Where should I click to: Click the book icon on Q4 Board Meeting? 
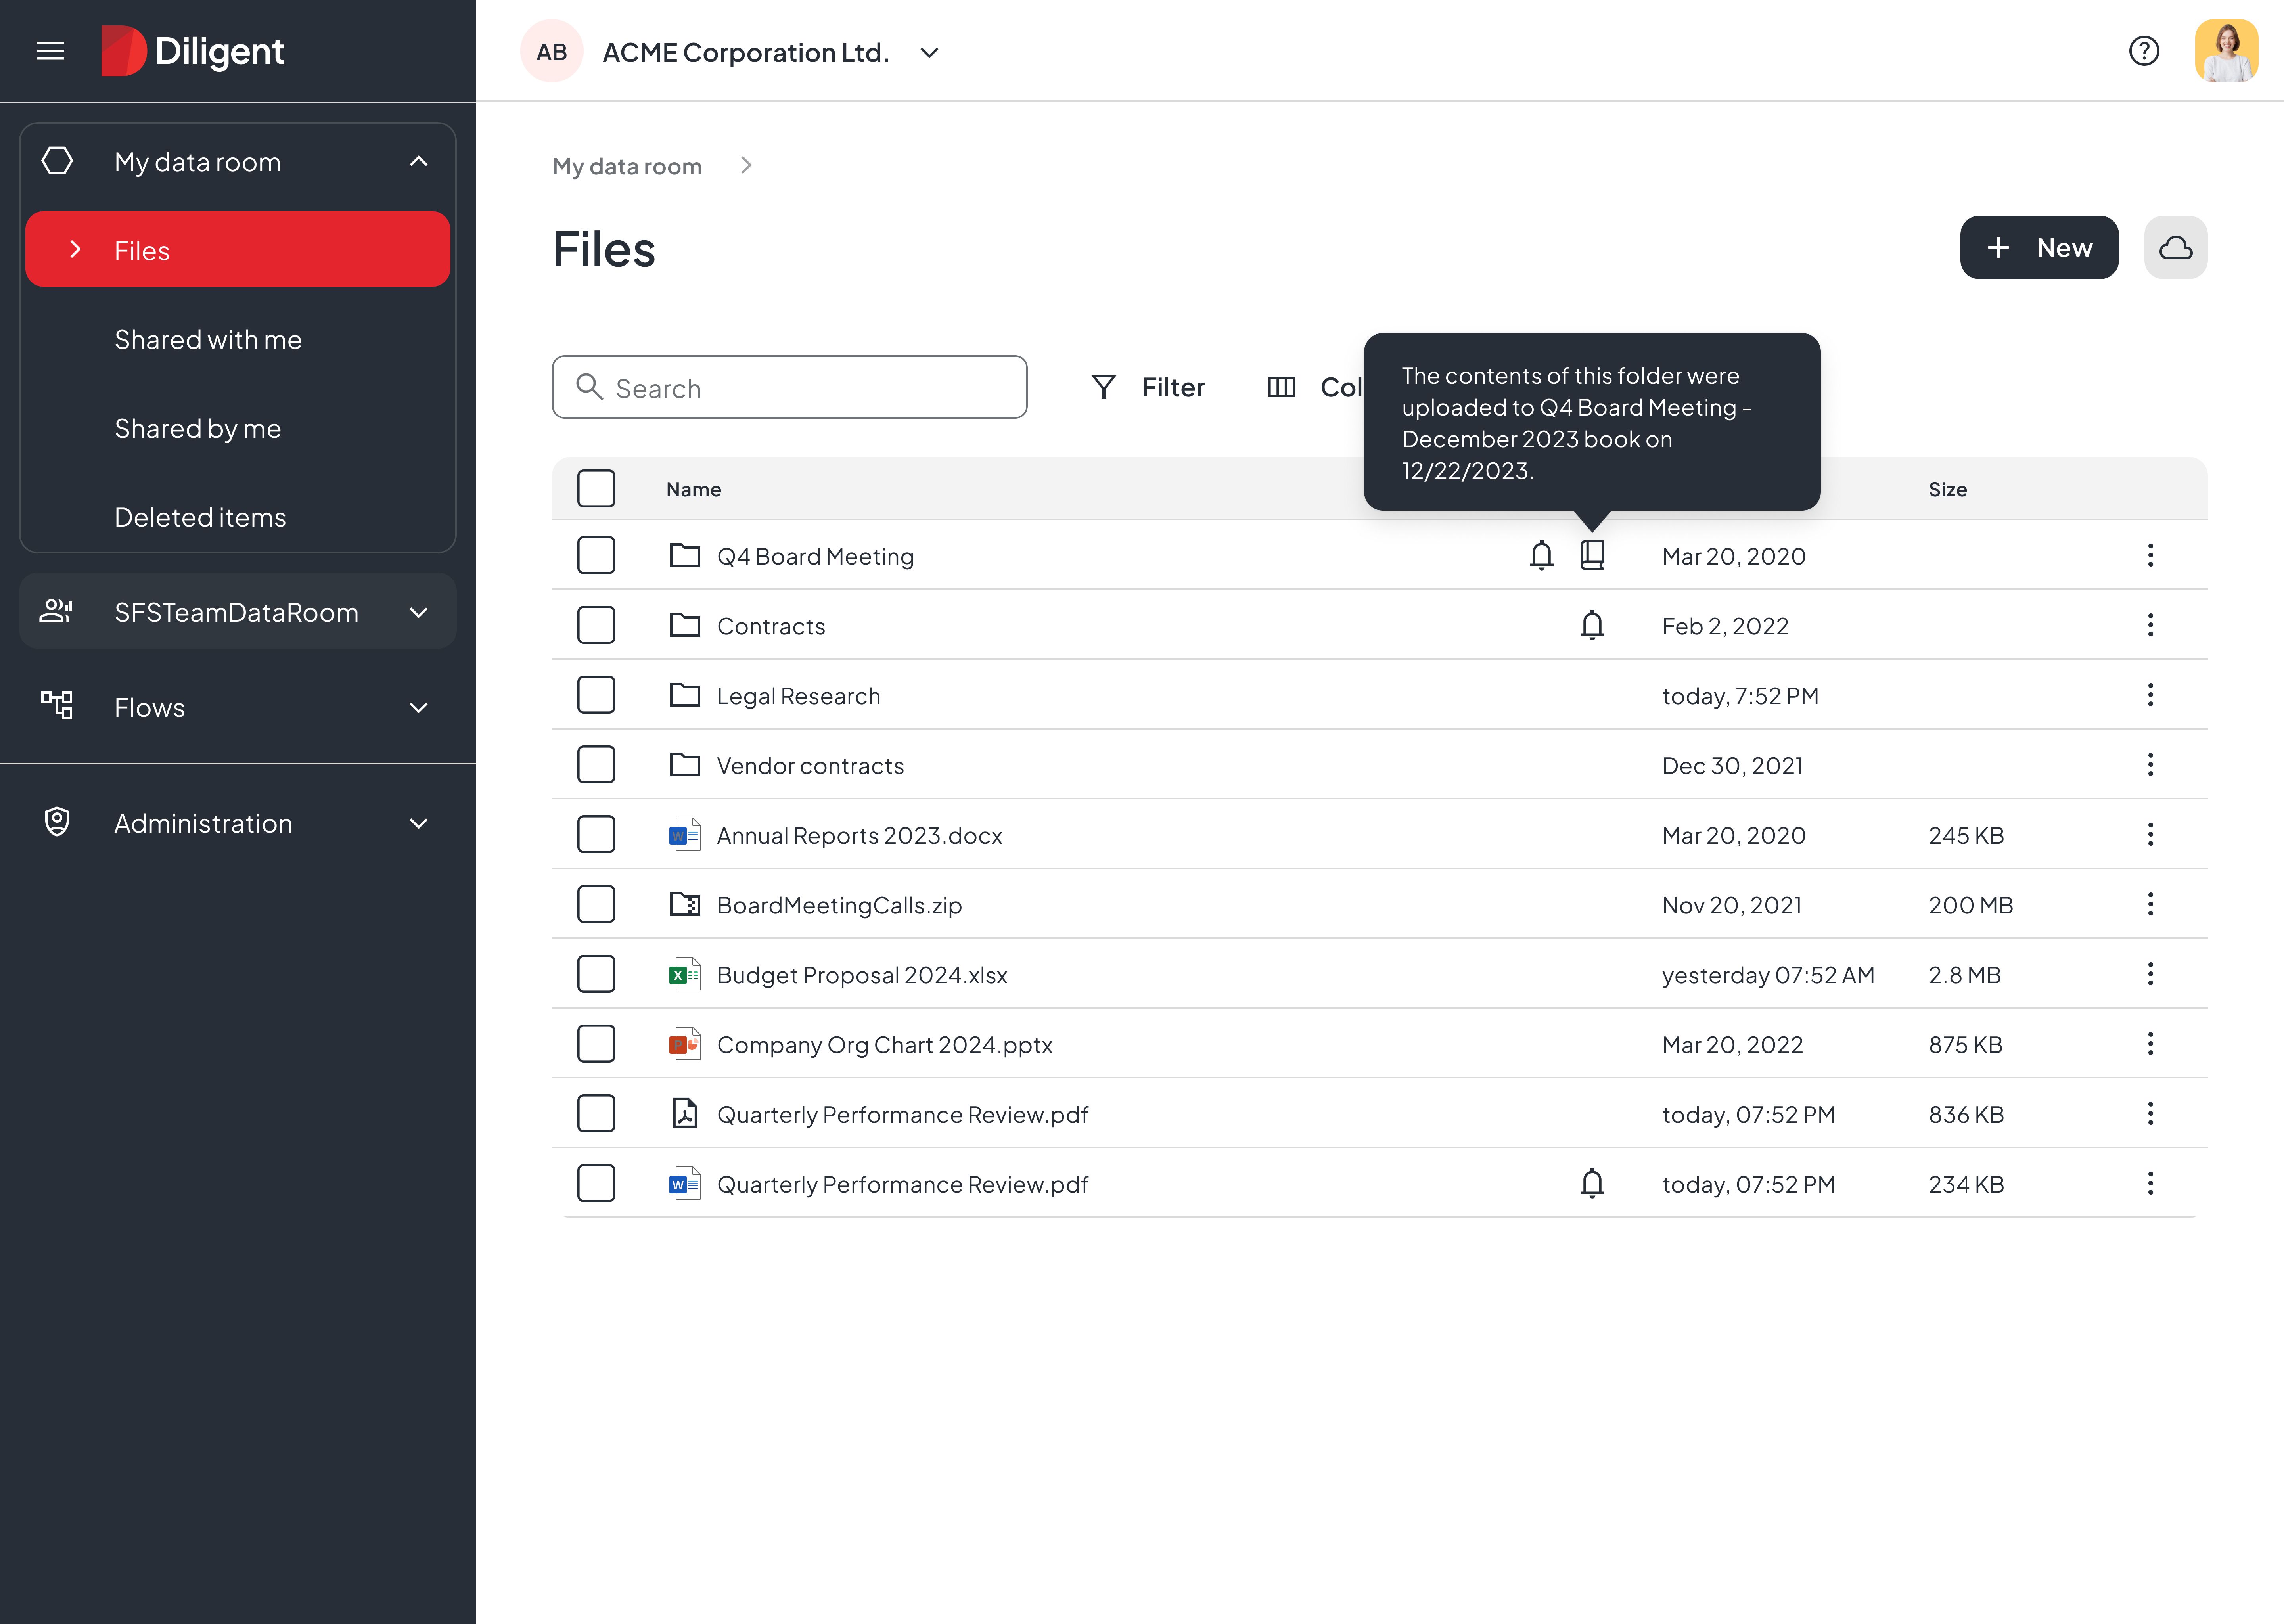click(x=1592, y=555)
